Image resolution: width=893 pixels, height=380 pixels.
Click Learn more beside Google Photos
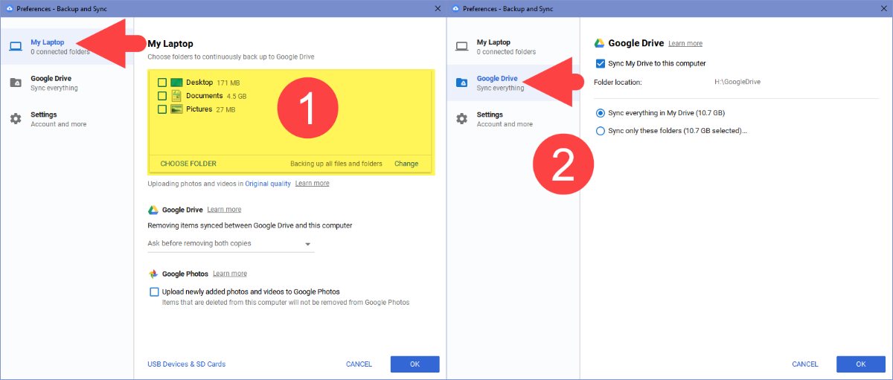click(230, 274)
